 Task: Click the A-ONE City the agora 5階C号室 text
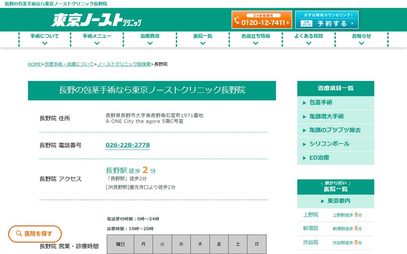144,121
